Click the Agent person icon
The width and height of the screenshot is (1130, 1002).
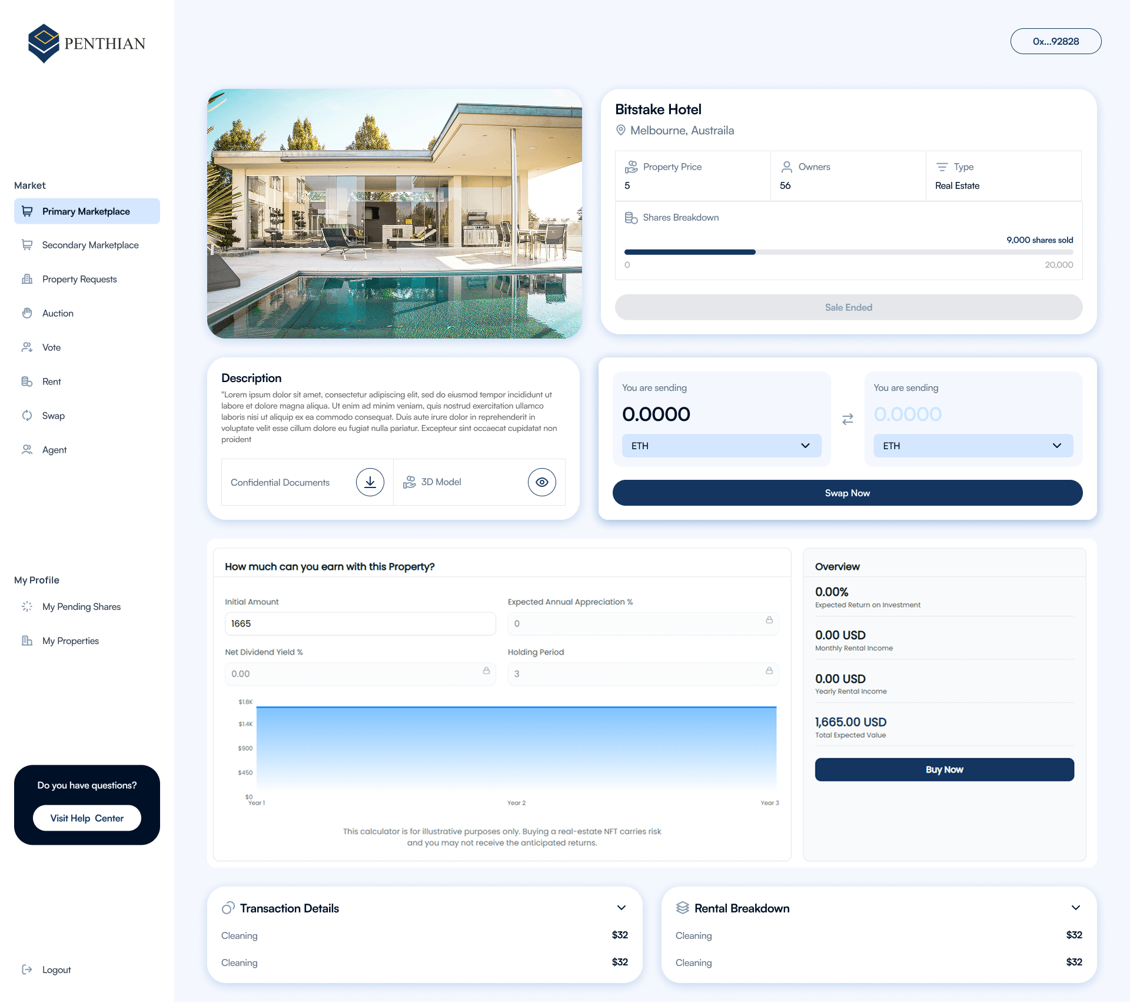27,450
